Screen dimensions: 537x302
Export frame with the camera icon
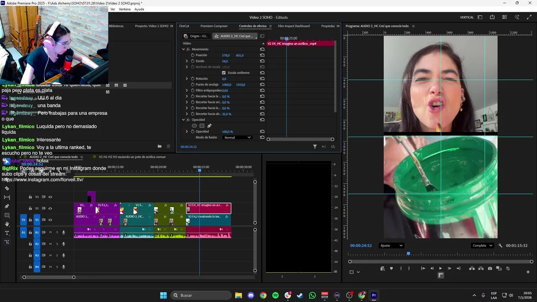click(490, 268)
